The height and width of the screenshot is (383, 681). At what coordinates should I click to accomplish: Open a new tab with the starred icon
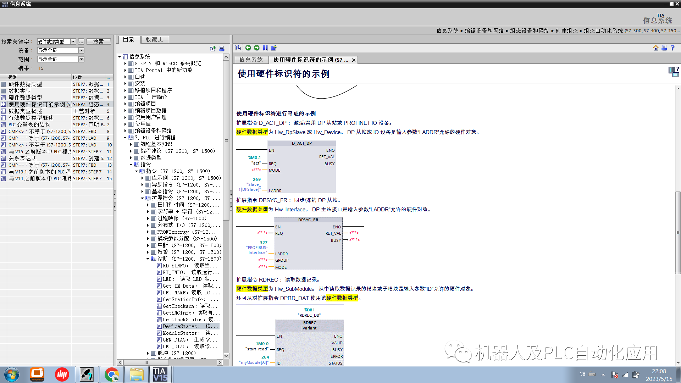(273, 48)
